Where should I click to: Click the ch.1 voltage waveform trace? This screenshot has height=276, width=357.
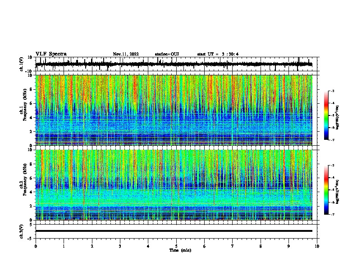(174, 64)
